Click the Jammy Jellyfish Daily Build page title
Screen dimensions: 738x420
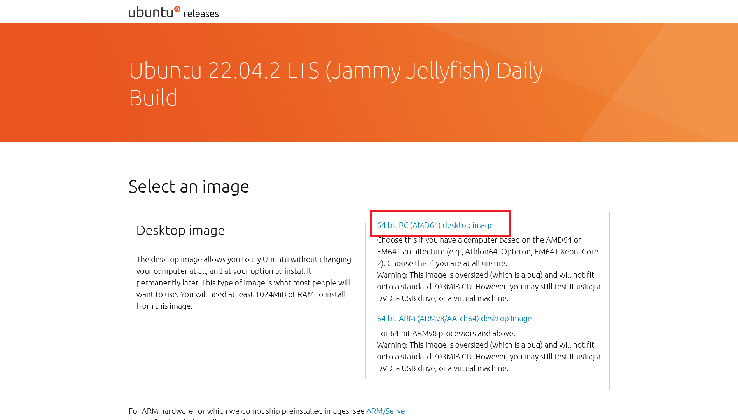[336, 84]
